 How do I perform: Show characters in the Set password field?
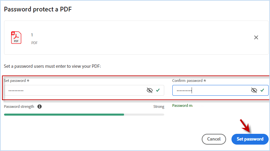tap(150, 90)
